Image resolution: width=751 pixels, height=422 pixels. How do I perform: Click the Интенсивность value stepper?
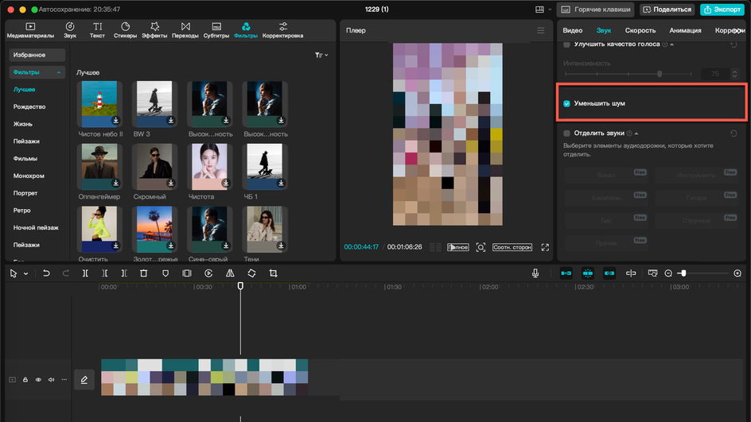pyautogui.click(x=735, y=74)
